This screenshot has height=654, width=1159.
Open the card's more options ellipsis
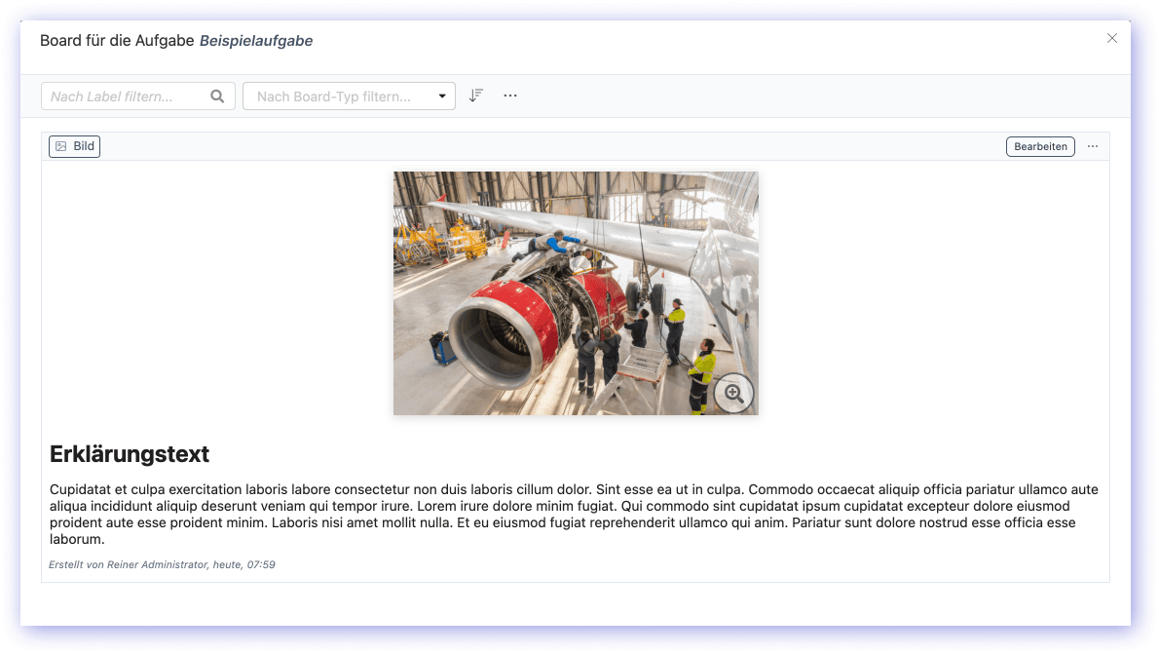point(1093,146)
